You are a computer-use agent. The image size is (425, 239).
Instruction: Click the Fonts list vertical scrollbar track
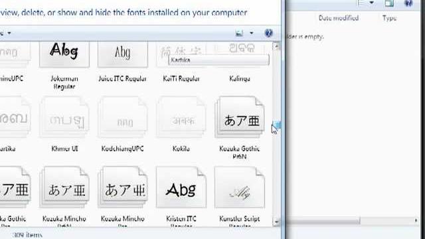(x=276, y=134)
